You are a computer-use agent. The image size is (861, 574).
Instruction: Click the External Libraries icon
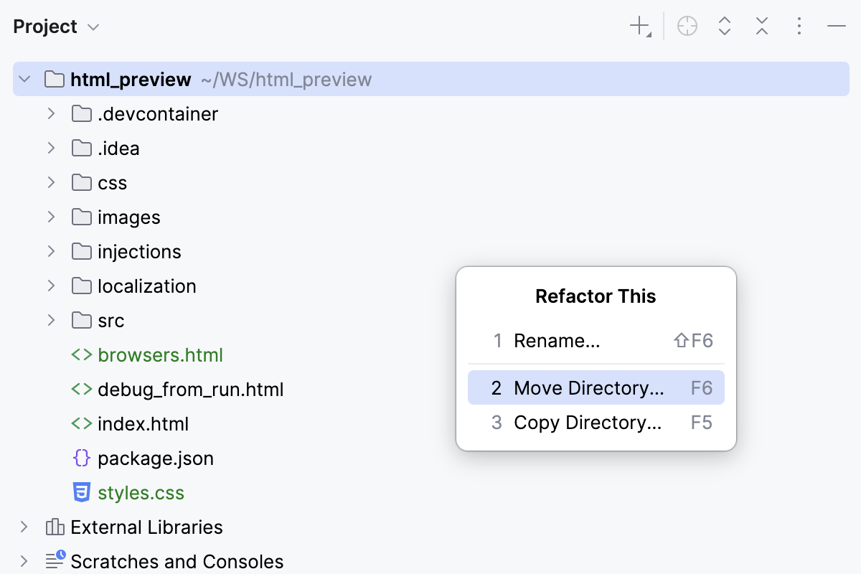coord(55,527)
